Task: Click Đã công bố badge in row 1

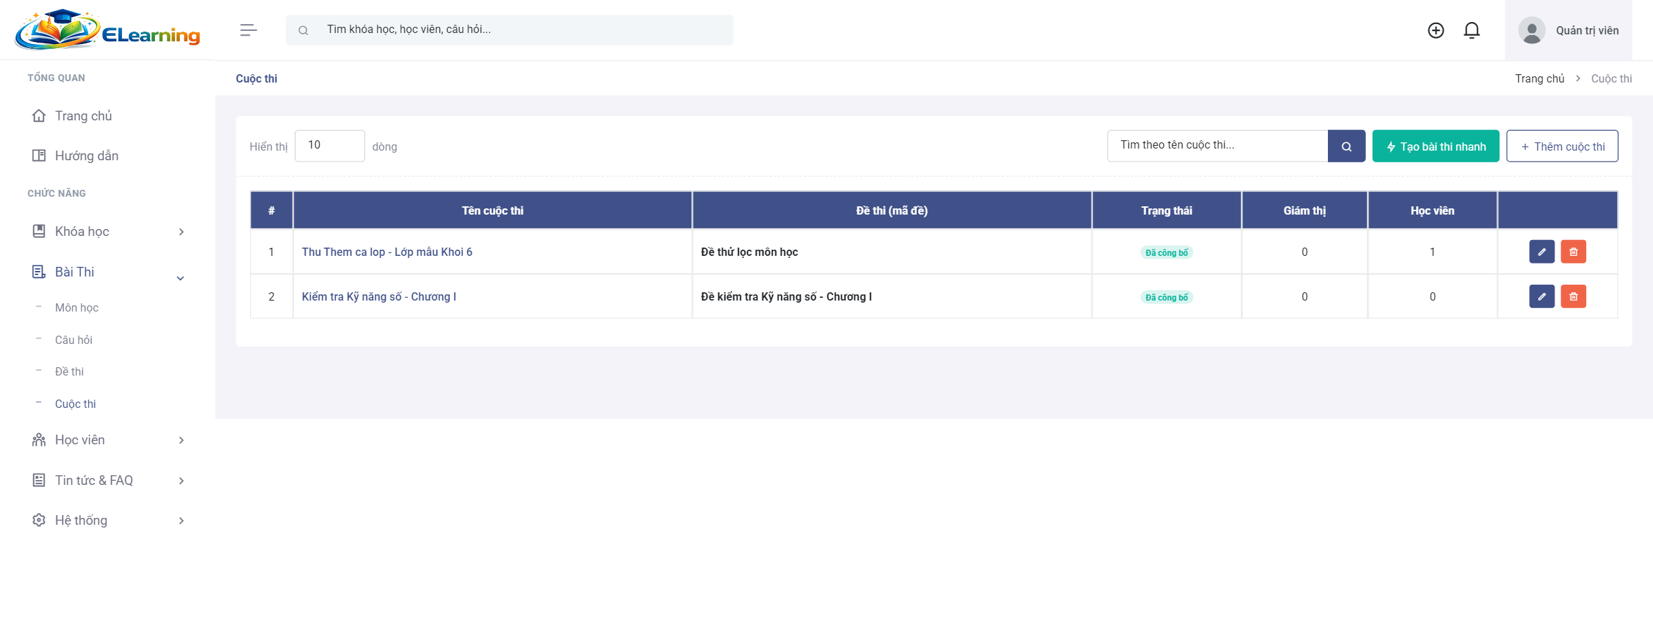Action: 1167,252
